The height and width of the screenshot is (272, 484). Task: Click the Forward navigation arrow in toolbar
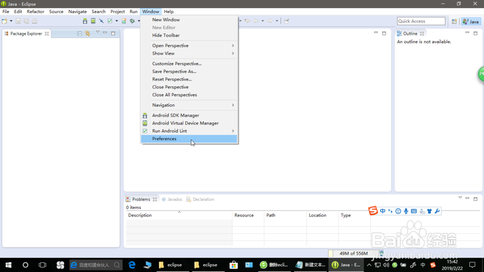tap(270, 21)
